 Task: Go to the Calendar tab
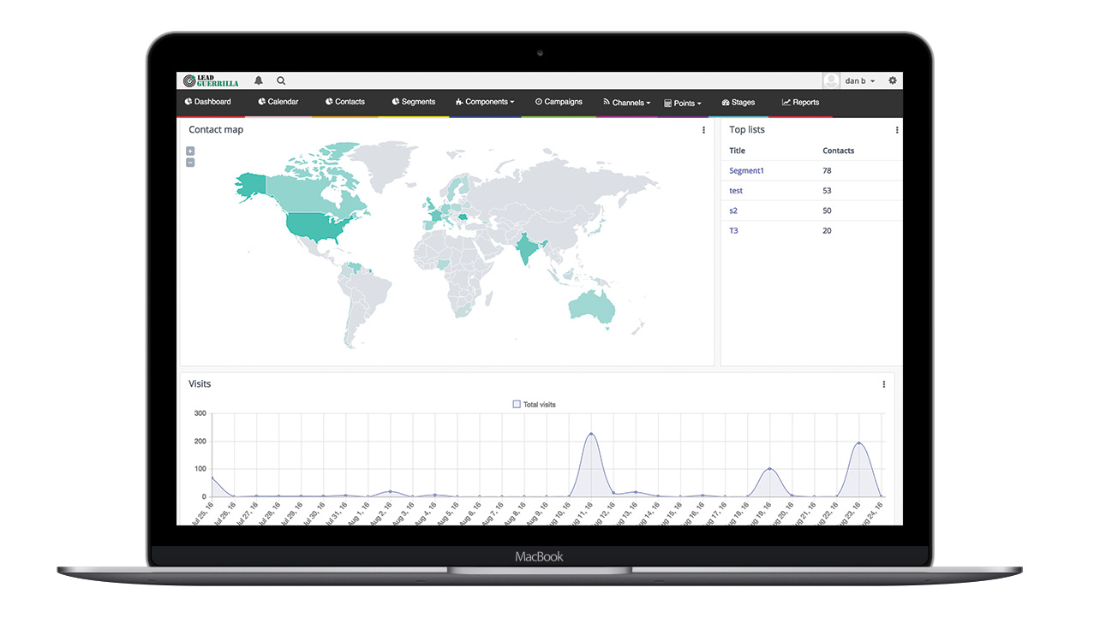[278, 102]
